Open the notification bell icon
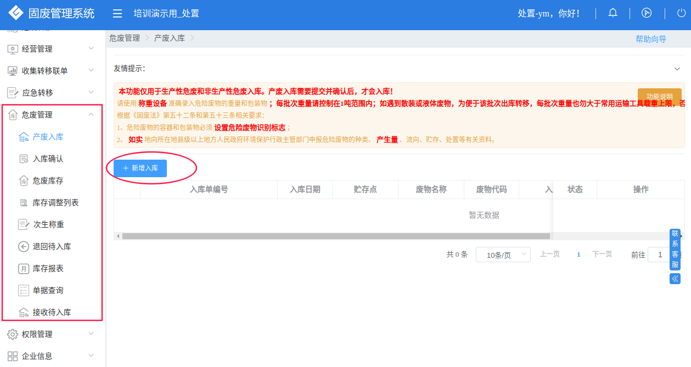The image size is (691, 367). [x=613, y=13]
